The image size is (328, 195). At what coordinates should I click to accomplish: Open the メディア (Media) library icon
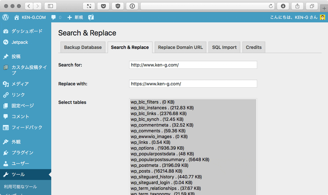pyautogui.click(x=5, y=84)
